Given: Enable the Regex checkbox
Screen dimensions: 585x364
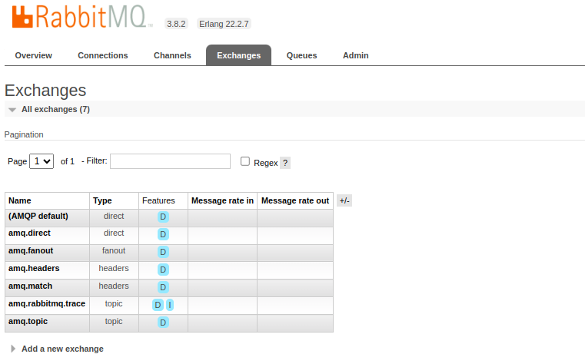Looking at the screenshot, I should pyautogui.click(x=245, y=161).
